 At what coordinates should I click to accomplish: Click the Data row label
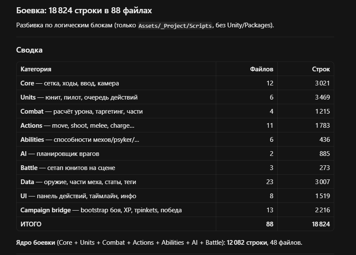pyautogui.click(x=78, y=182)
